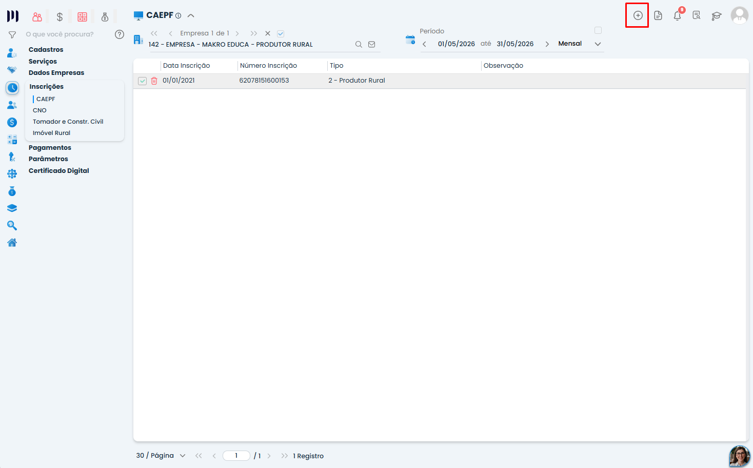Click the company search magnifier icon
This screenshot has height=468, width=753.
[359, 44]
